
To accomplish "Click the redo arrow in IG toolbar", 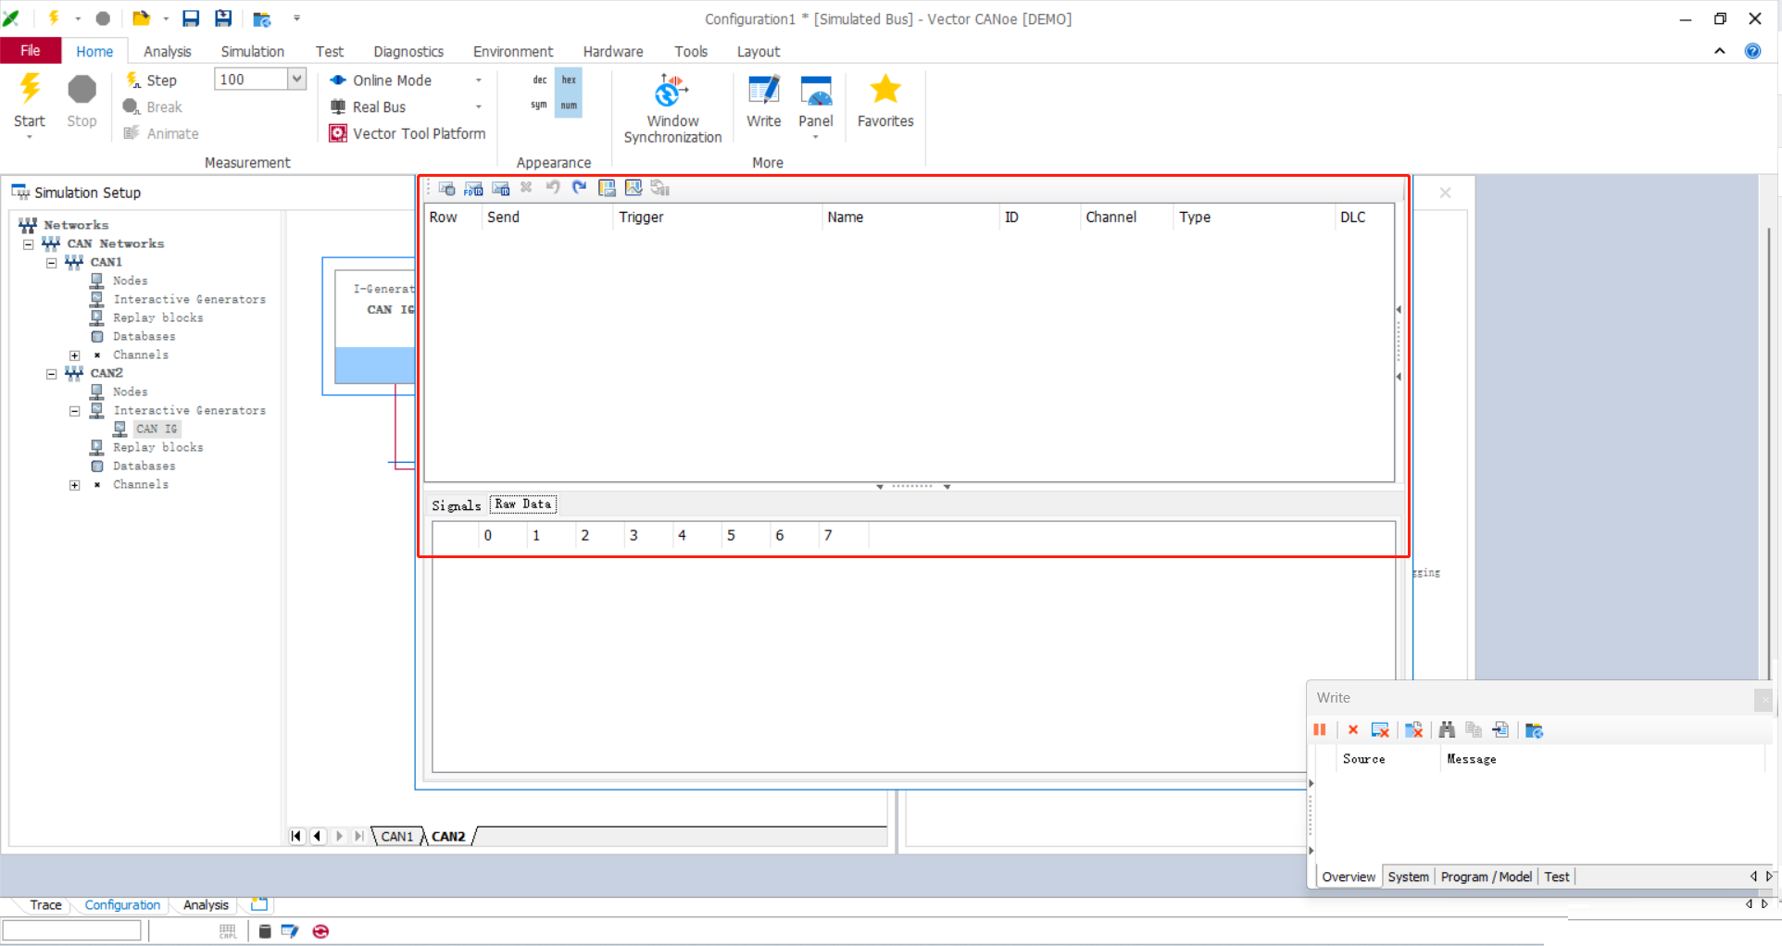I will [x=580, y=188].
